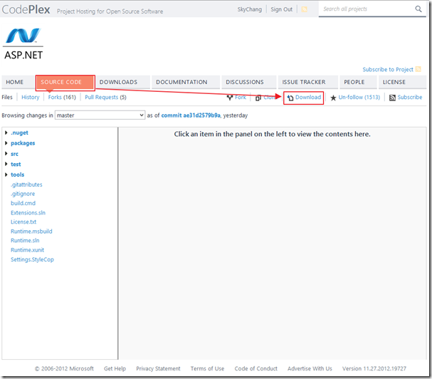Click the SkyChang user link

[250, 9]
